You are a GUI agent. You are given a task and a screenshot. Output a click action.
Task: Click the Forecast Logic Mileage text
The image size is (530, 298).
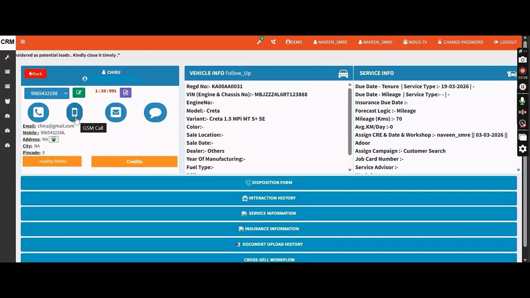point(385,111)
